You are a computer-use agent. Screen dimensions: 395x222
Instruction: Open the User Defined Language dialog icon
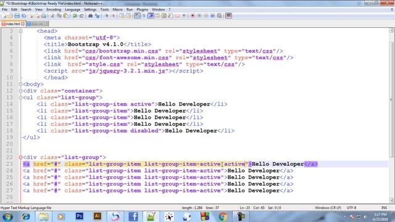point(157,16)
